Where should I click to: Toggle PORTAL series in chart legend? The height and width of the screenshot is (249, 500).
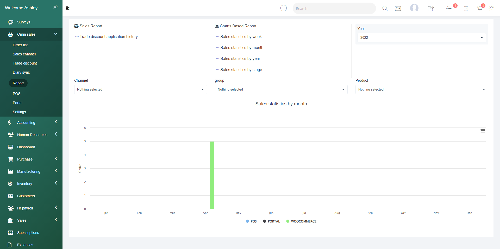click(x=271, y=221)
